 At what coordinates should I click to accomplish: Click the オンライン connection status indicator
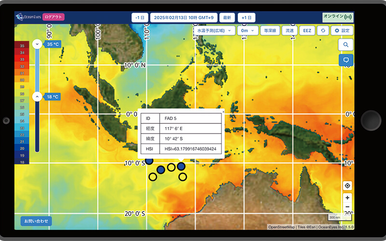[x=338, y=17]
